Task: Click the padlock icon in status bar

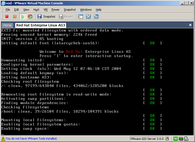Action: [x=168, y=139]
